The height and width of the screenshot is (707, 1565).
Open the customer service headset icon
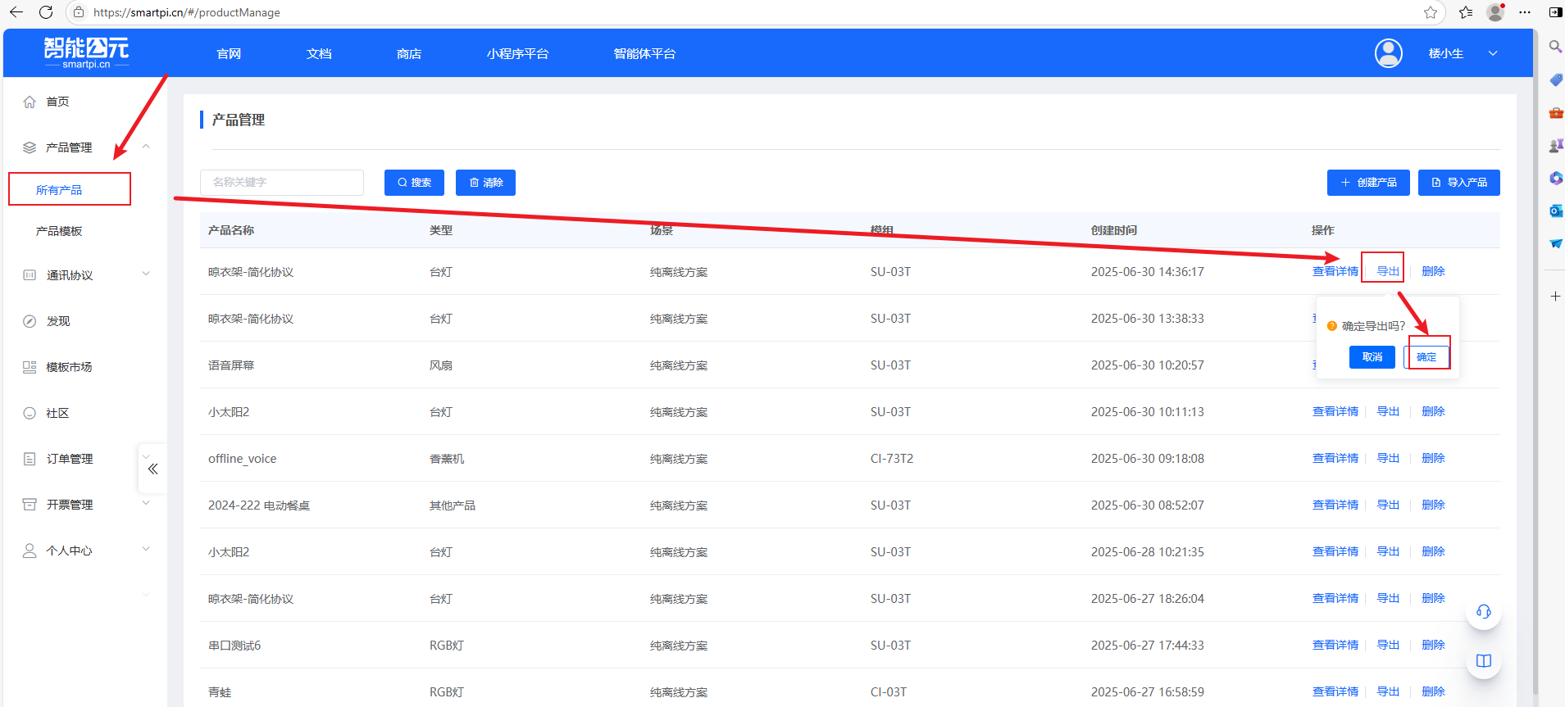coord(1483,612)
